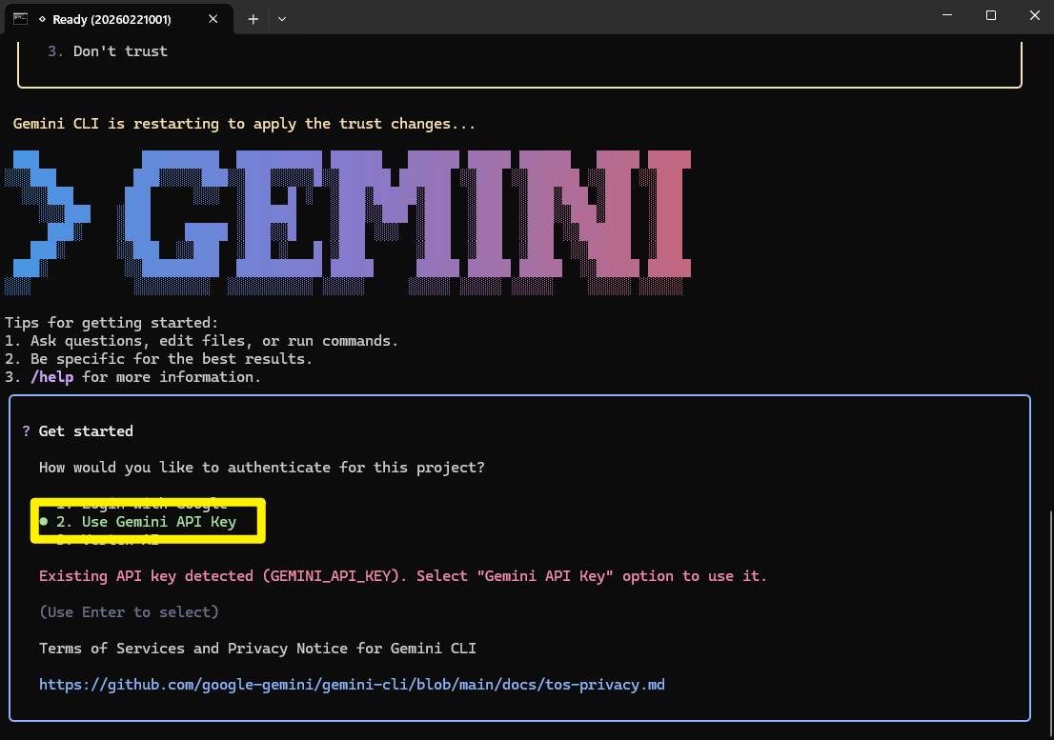Click the "/help" command text
The height and width of the screenshot is (740, 1054).
point(52,376)
